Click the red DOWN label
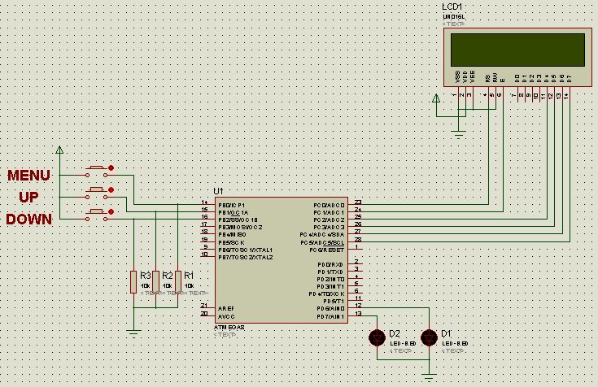The image size is (598, 387). point(29,220)
